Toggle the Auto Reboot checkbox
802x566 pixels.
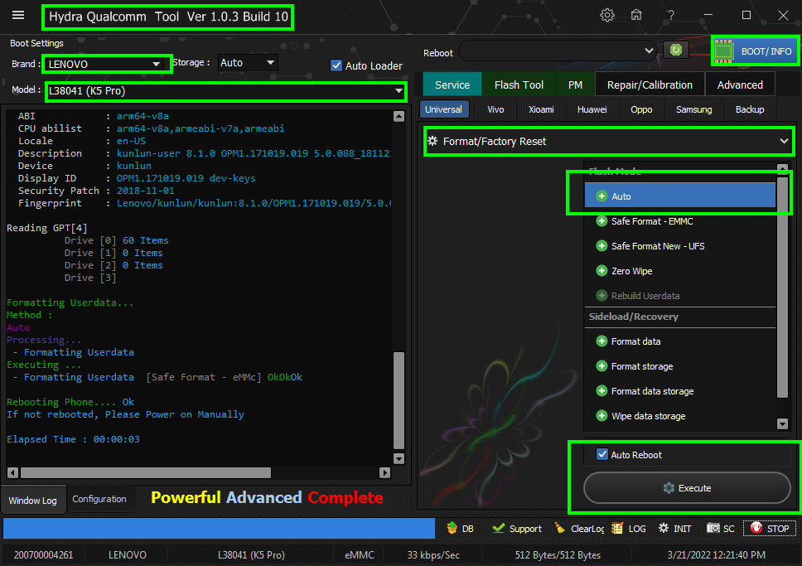point(602,454)
